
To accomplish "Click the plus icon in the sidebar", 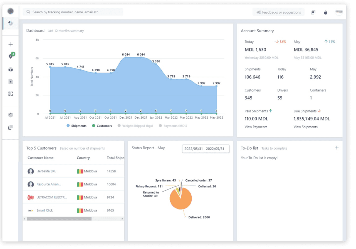I will [x=11, y=44].
